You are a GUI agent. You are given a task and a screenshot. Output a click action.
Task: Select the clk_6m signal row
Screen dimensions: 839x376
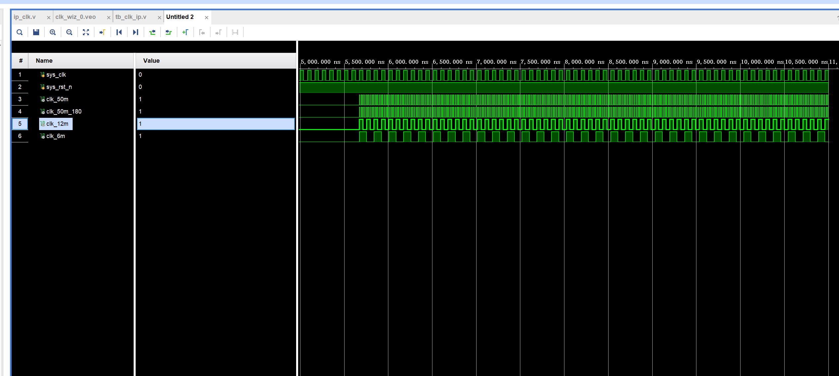coord(56,136)
